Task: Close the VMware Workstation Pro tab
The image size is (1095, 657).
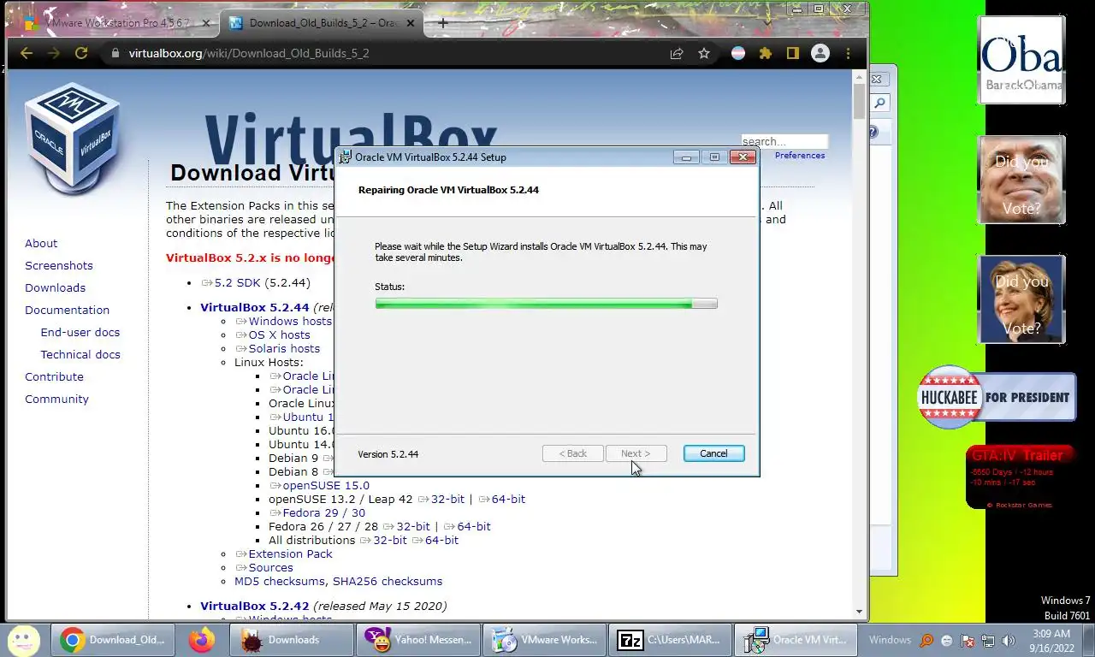Action: point(206,23)
